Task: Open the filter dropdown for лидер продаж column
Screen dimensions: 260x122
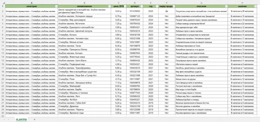Action: 174,6
